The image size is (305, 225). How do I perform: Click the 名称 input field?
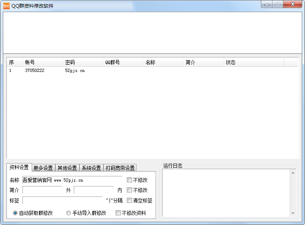72,180
